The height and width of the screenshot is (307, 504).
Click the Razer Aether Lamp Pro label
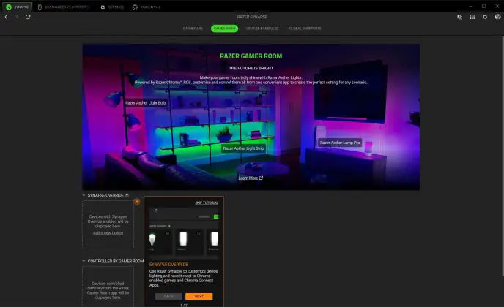point(340,143)
